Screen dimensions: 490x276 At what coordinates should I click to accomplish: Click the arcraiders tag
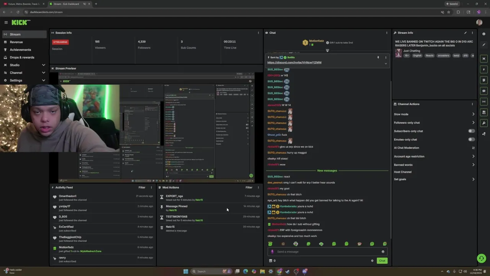click(443, 56)
